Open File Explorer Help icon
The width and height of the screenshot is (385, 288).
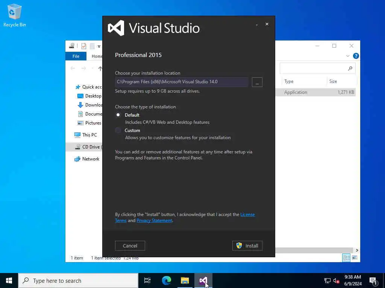pyautogui.click(x=356, y=56)
